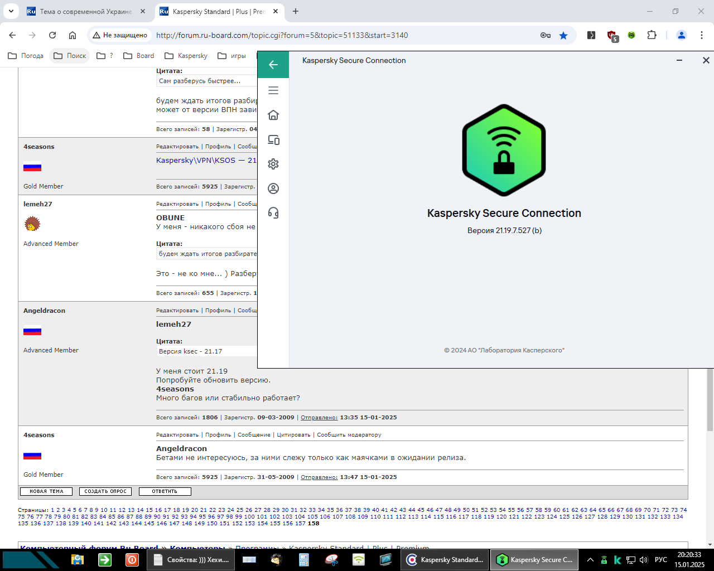Open the Chrome profile avatar

pyautogui.click(x=682, y=35)
